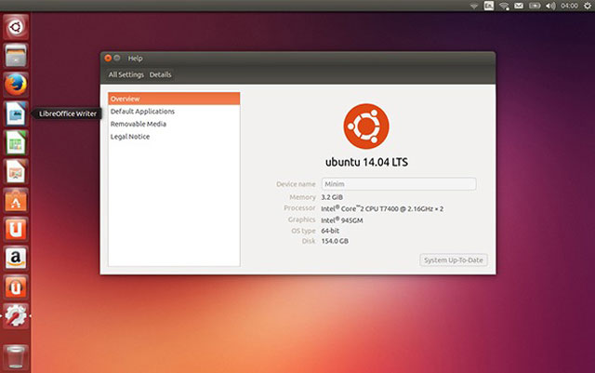
Task: Open Ubuntu One Music store icon
Action: [x=16, y=286]
